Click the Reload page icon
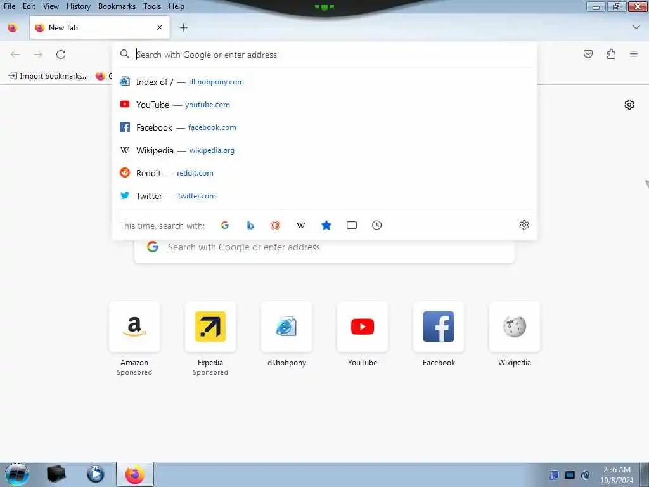The width and height of the screenshot is (649, 487). click(61, 55)
